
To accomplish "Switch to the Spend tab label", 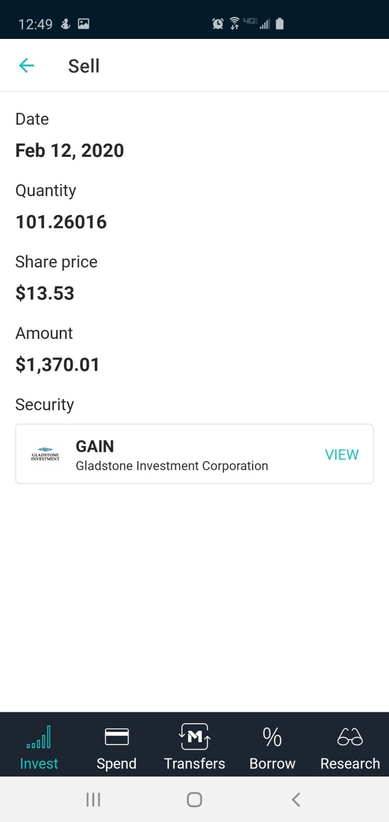I will coord(117,764).
